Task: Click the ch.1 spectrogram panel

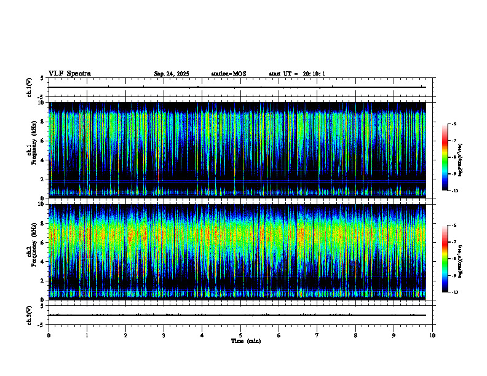Action: point(237,150)
